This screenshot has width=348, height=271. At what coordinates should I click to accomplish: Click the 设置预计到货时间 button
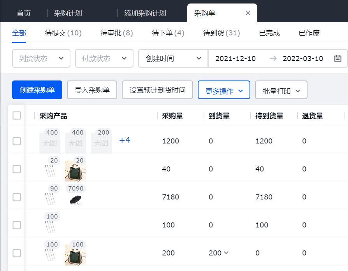[157, 90]
